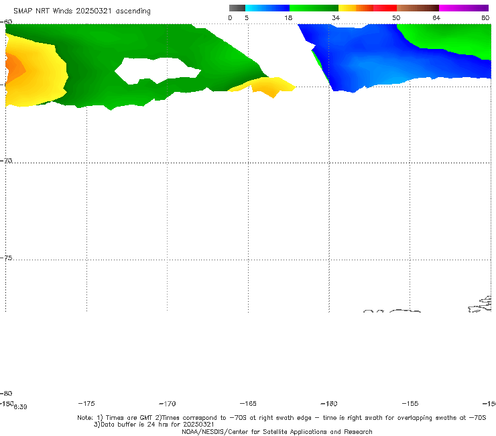Click the colorbar label '50'

396,17
